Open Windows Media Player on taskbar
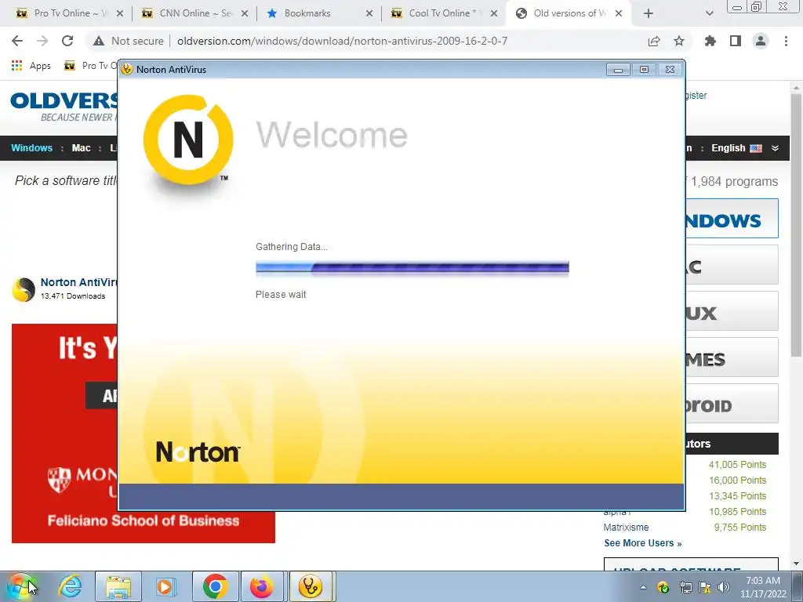The image size is (803, 602). (x=165, y=586)
